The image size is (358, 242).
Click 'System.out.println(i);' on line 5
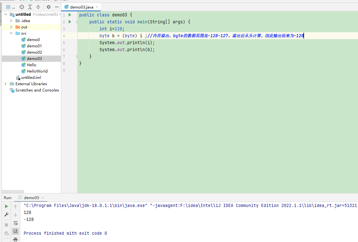click(127, 43)
